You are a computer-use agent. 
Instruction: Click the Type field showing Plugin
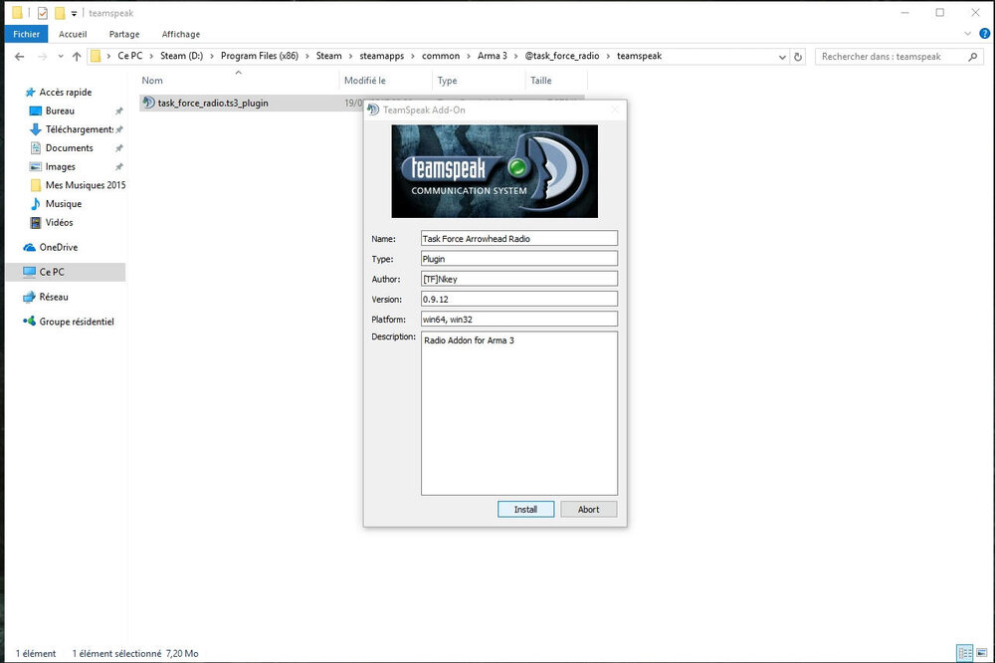(x=519, y=259)
